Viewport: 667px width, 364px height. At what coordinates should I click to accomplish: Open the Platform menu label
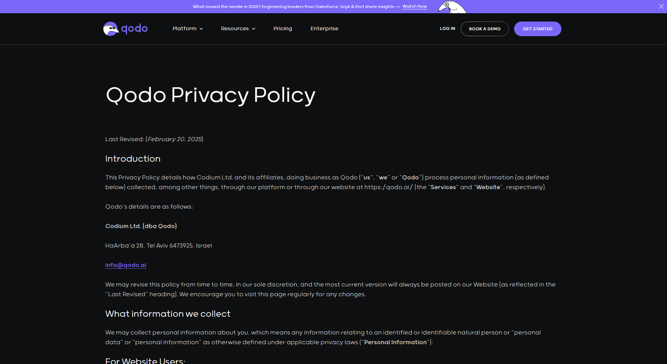pos(184,29)
